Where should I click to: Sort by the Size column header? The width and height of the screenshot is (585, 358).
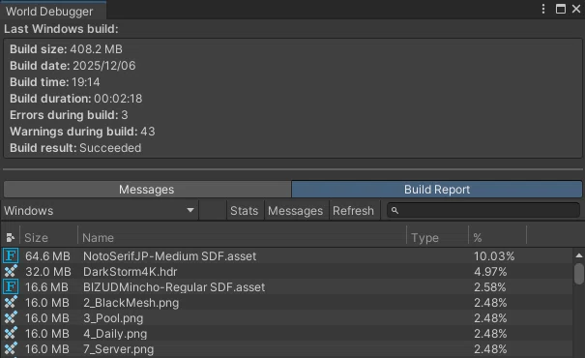tap(48, 237)
